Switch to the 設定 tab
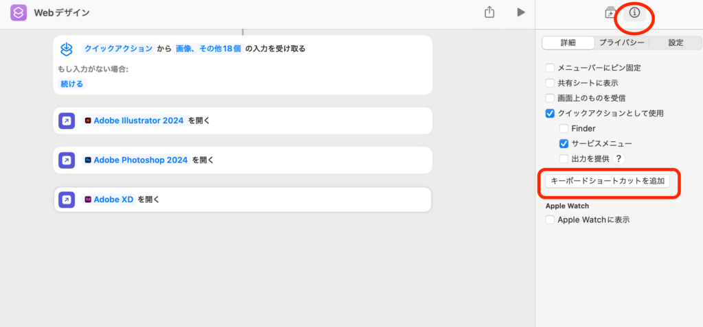Image resolution: width=703 pixels, height=327 pixels. point(676,43)
